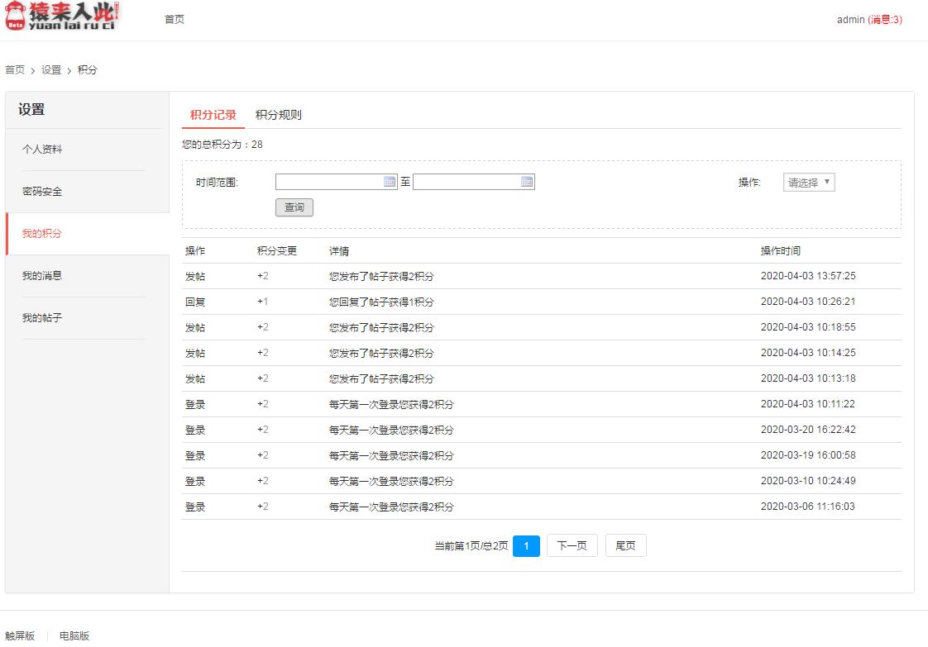928x647 pixels.
Task: Jump to the last page via 尾页
Action: (625, 545)
